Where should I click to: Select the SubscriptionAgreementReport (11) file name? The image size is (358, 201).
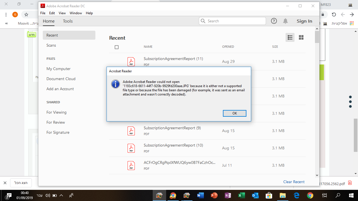pos(173,59)
